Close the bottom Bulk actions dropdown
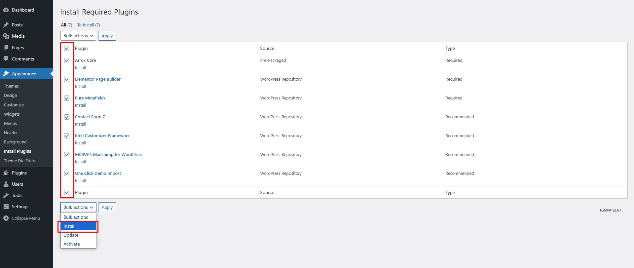The height and width of the screenshot is (268, 634). [x=78, y=207]
